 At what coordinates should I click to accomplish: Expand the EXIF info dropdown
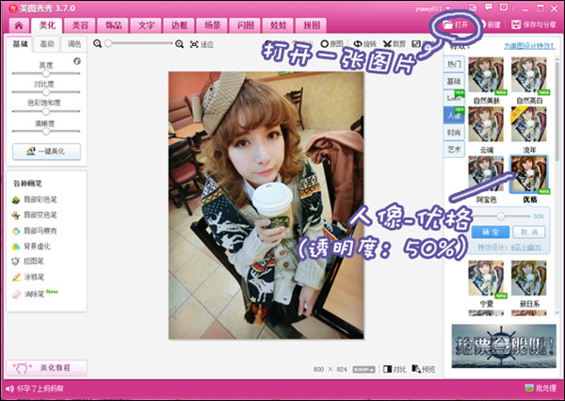[x=363, y=369]
